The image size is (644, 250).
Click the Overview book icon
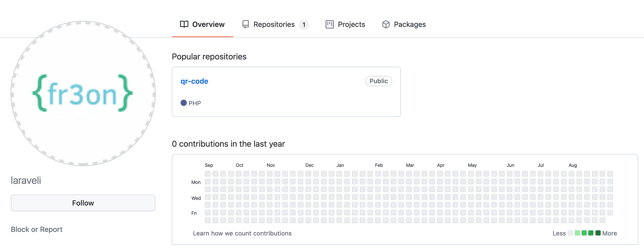point(184,24)
